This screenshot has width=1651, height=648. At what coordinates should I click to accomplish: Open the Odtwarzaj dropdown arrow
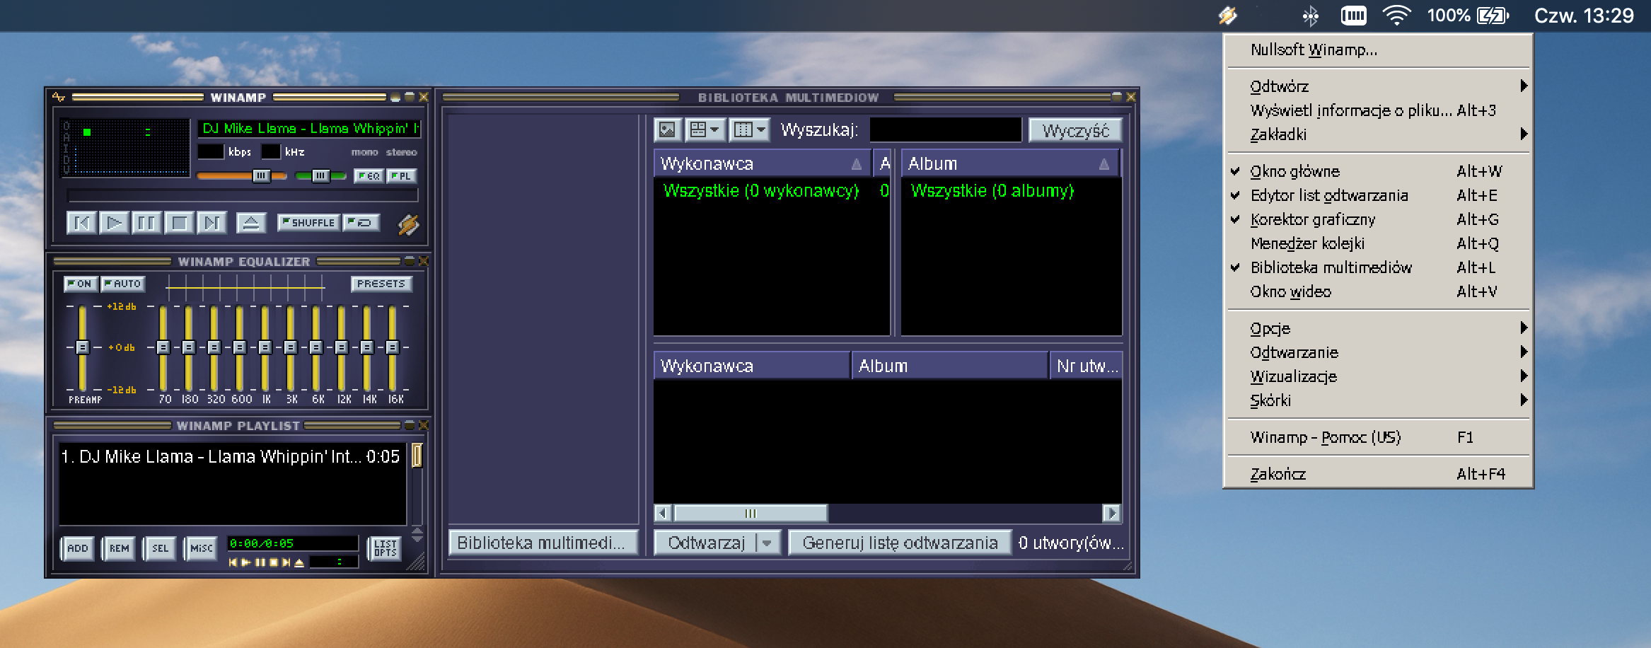pos(766,542)
